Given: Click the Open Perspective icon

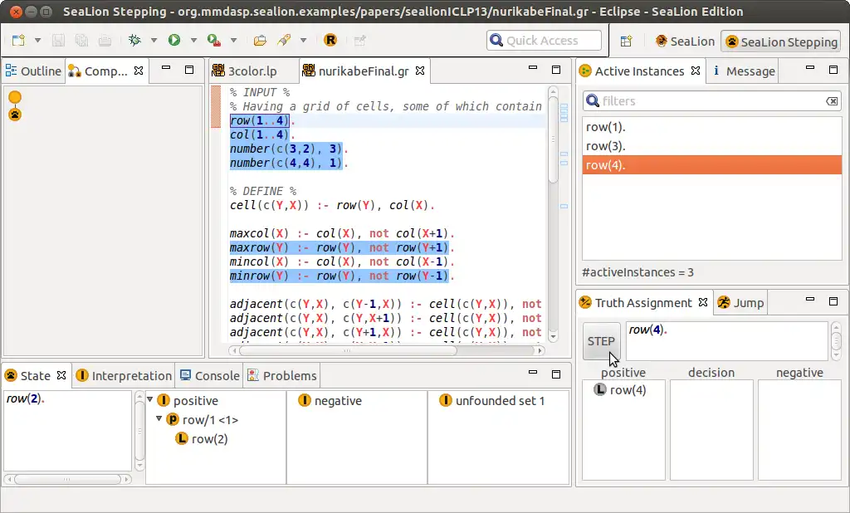Looking at the screenshot, I should [x=626, y=42].
